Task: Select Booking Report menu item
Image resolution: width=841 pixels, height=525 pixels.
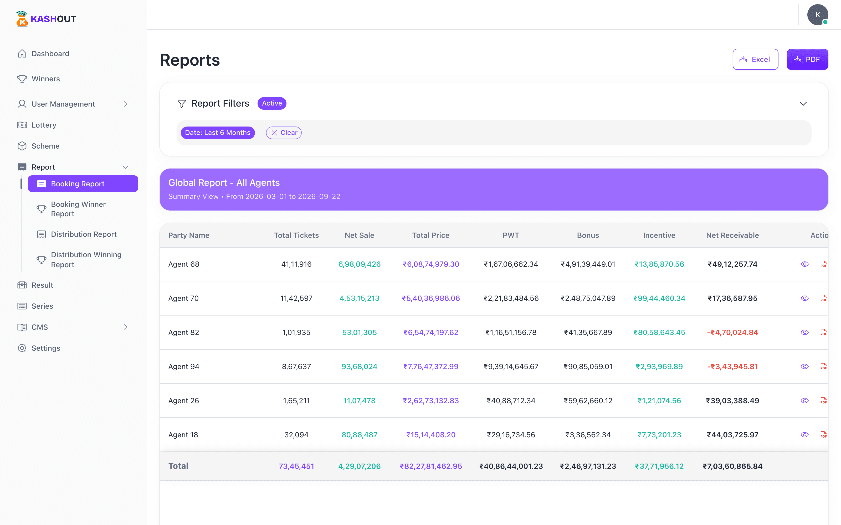Action: click(83, 184)
